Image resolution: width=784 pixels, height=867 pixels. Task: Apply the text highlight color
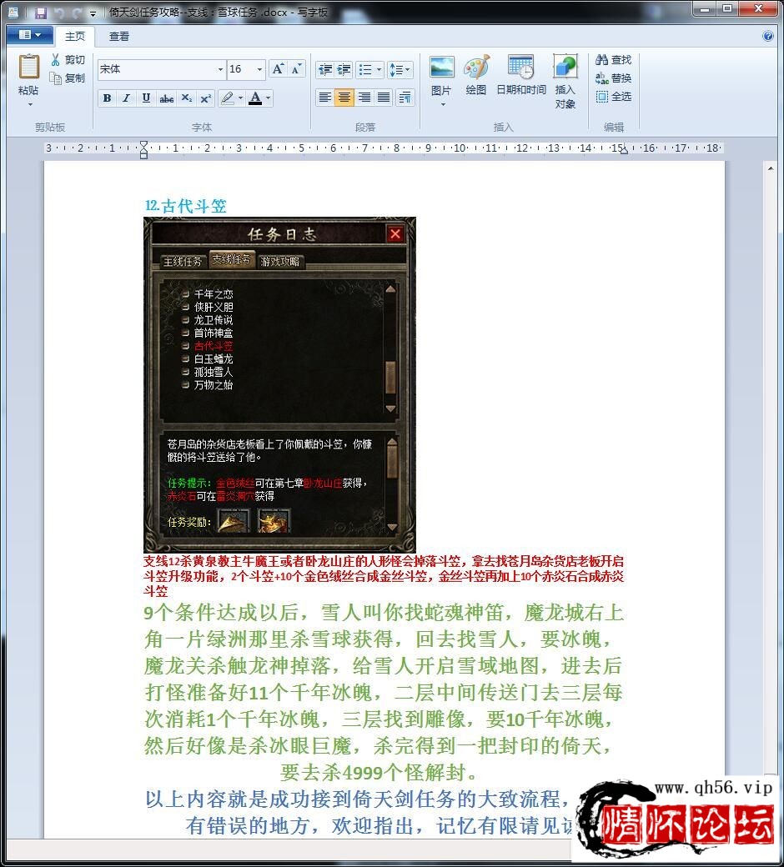(228, 98)
